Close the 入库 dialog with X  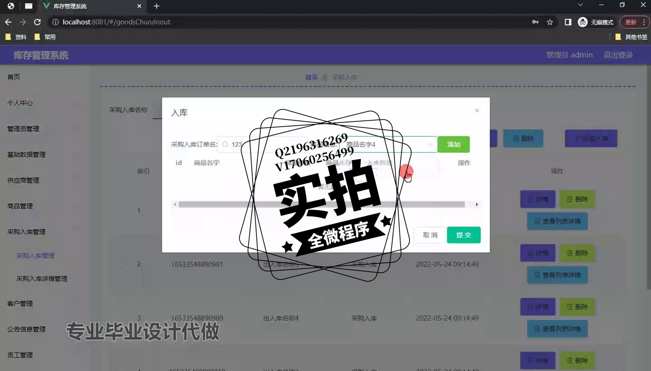point(476,110)
